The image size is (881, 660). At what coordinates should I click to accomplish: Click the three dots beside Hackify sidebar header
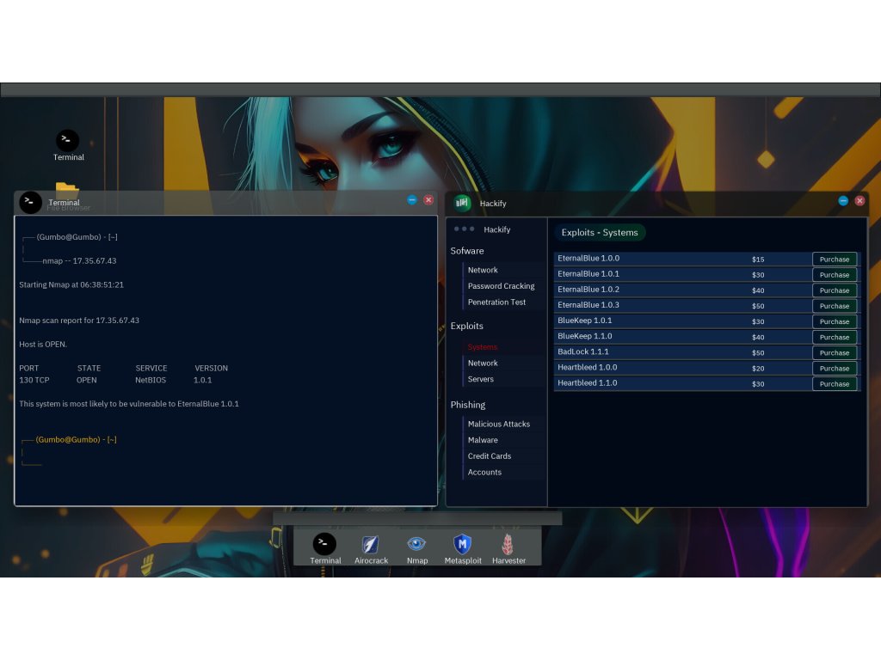(x=464, y=229)
